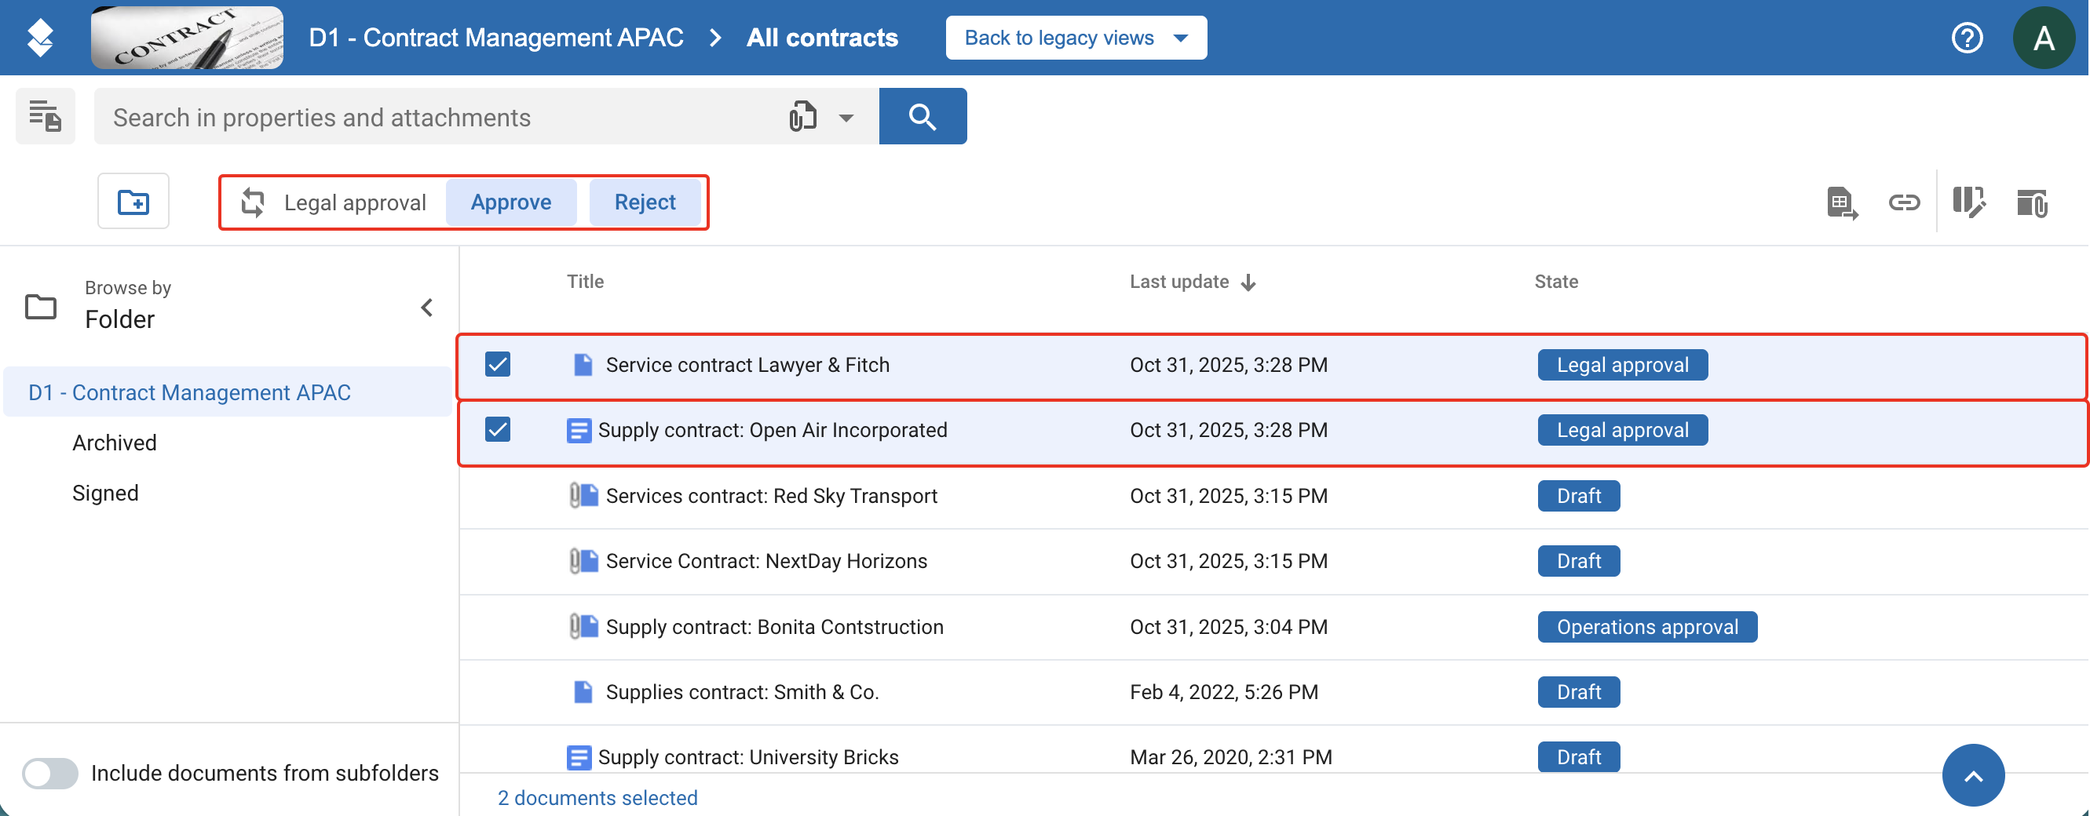Click Draft badge for NextDay Horizons
The height and width of the screenshot is (816, 2090).
[x=1578, y=561]
